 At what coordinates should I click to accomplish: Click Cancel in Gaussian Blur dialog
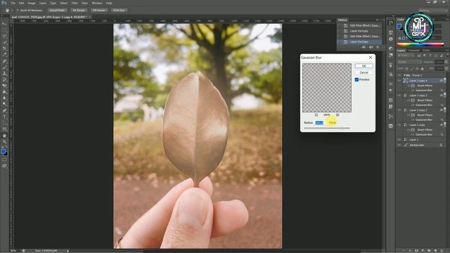[364, 72]
